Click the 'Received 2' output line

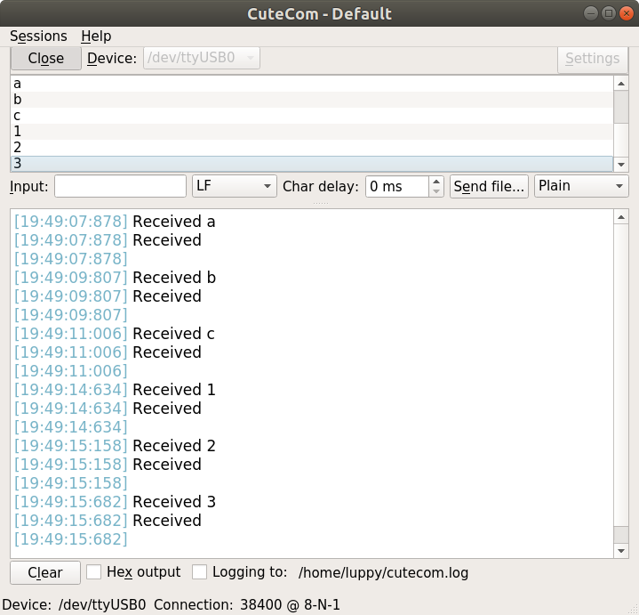[x=174, y=446]
